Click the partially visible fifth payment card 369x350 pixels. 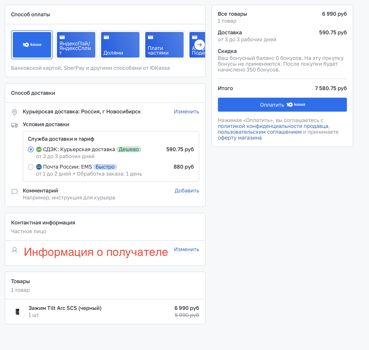[197, 45]
